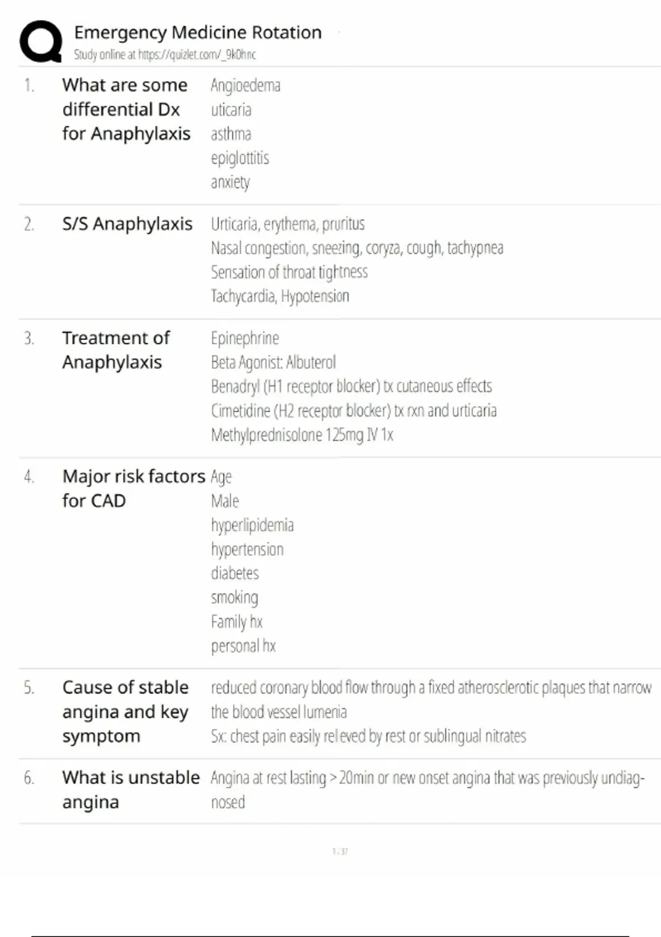This screenshot has width=661, height=937.
Task: Click the Major risk factors for CAD term
Action: tap(133, 488)
